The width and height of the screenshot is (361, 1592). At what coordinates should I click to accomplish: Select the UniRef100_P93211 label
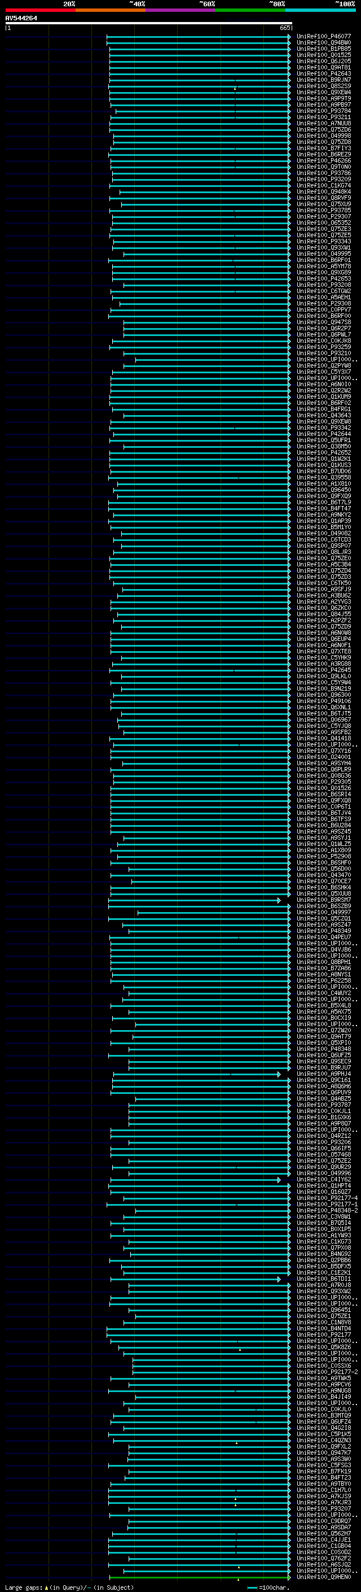324,117
